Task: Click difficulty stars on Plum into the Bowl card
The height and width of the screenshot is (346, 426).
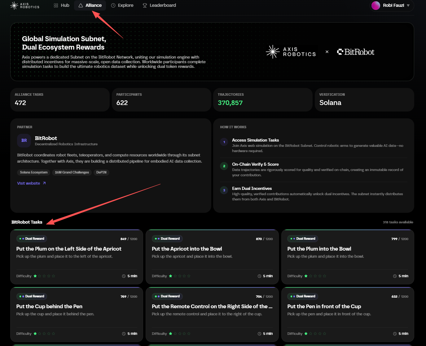Action: pos(315,276)
